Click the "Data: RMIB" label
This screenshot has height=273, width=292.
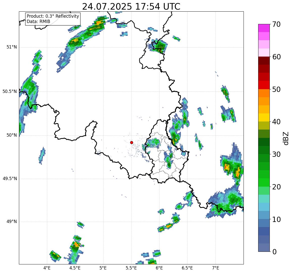point(38,22)
